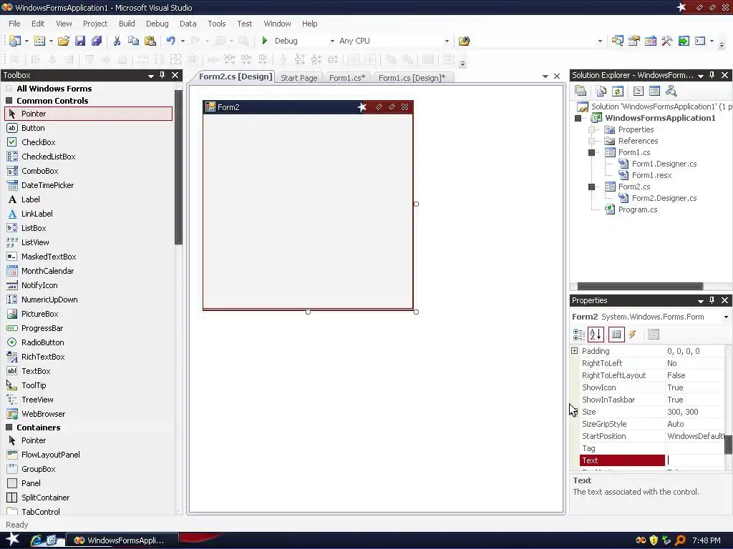Click Refresh icon in Solution Explorer
This screenshot has width=733, height=549.
[x=618, y=91]
